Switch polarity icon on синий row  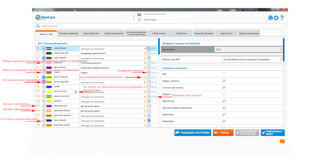pos(149,87)
